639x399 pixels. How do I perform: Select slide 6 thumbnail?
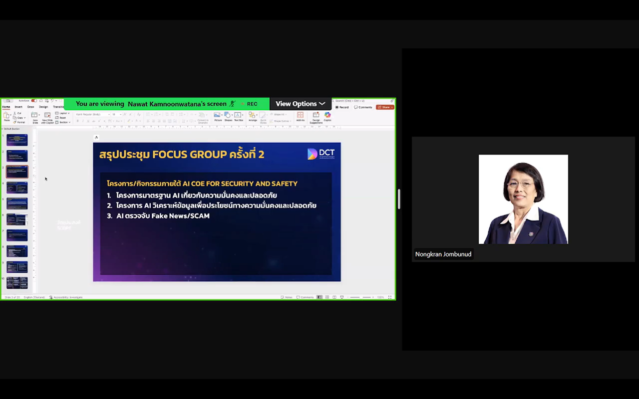click(x=17, y=219)
